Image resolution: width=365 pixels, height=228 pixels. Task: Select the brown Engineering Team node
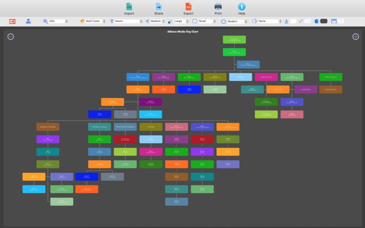[x=331, y=89]
